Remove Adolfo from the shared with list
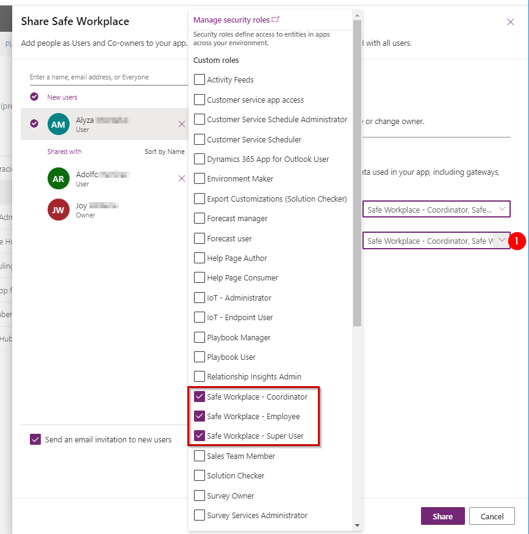Viewport: 529px width, 534px height. coord(182,178)
